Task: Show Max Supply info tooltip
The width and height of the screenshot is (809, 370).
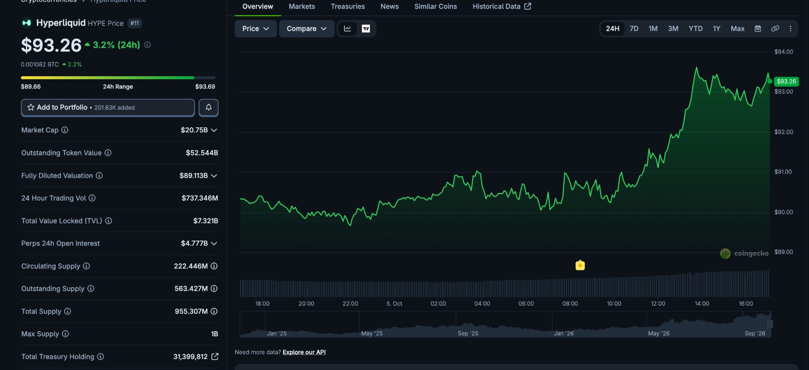Action: tap(65, 334)
